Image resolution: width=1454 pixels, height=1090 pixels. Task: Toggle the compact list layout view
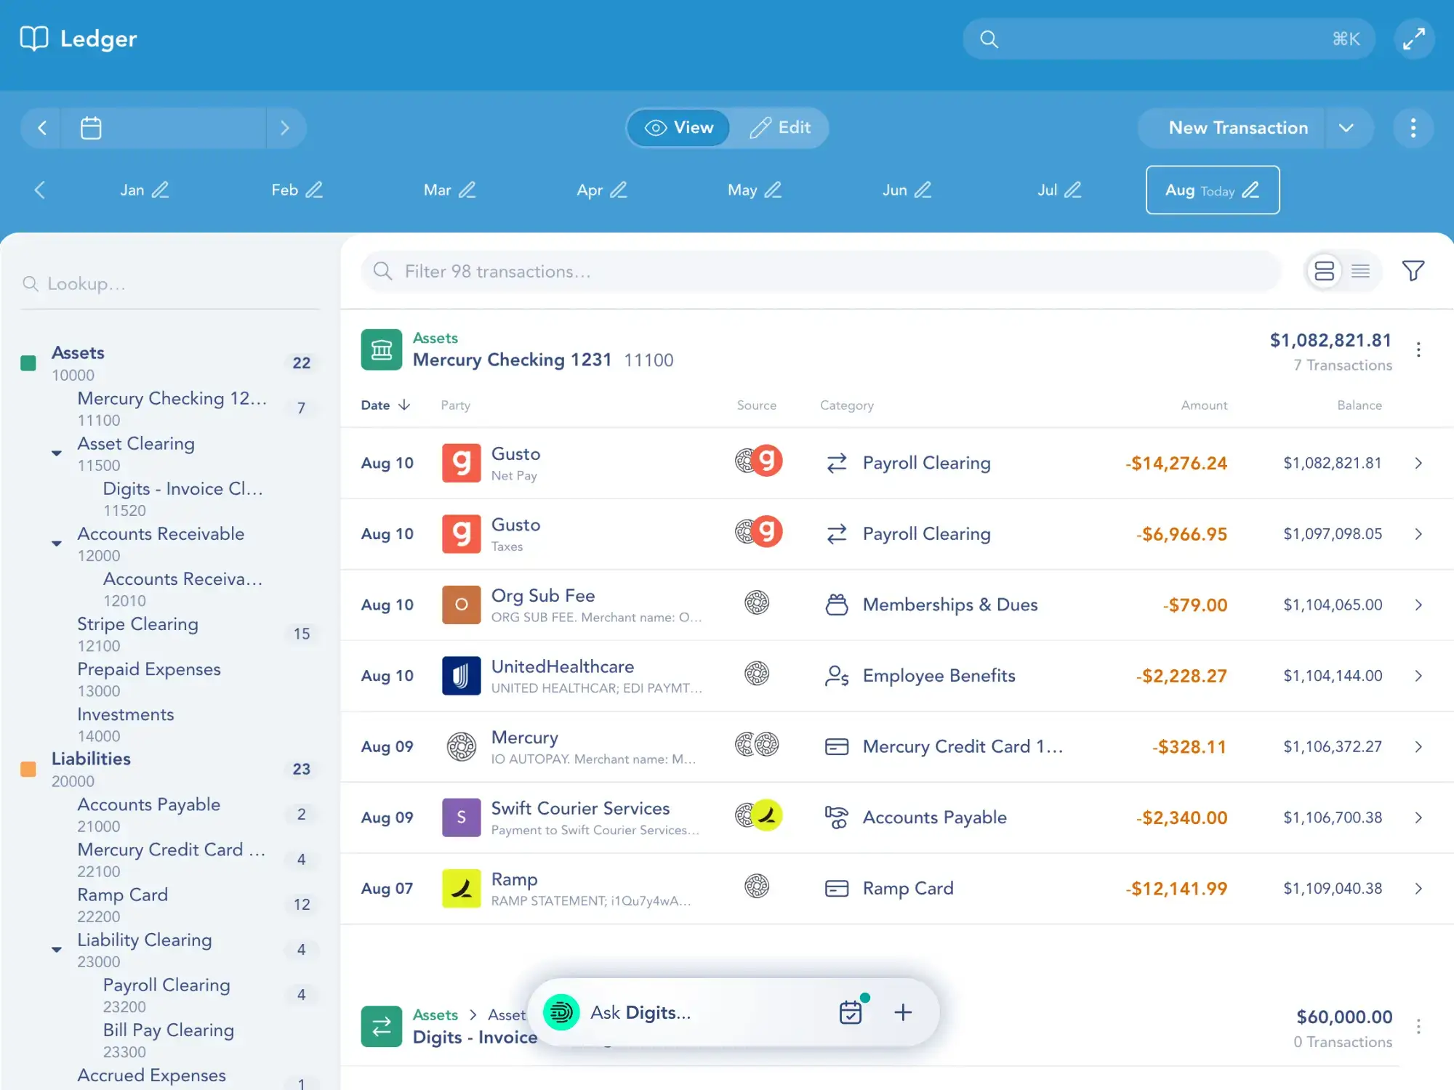1360,271
